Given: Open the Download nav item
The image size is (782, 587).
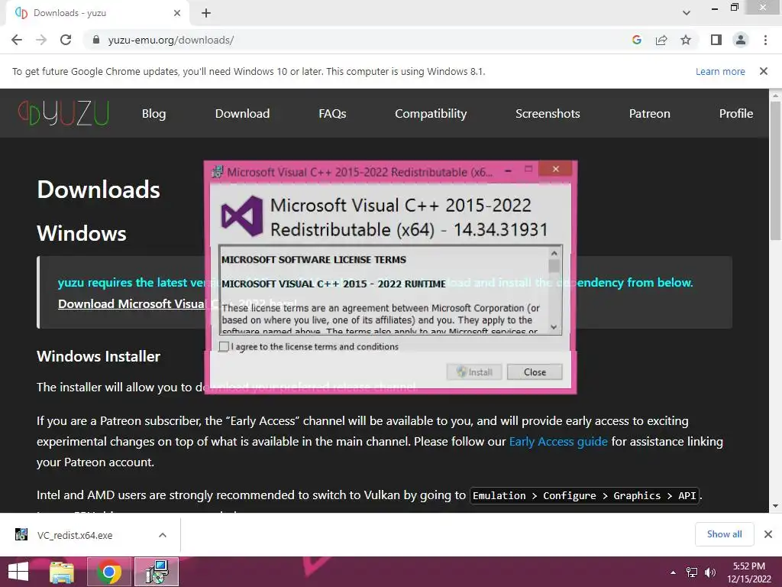Looking at the screenshot, I should pyautogui.click(x=242, y=114).
